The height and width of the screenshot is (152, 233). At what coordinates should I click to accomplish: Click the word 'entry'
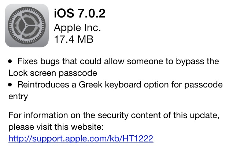coord(18,97)
